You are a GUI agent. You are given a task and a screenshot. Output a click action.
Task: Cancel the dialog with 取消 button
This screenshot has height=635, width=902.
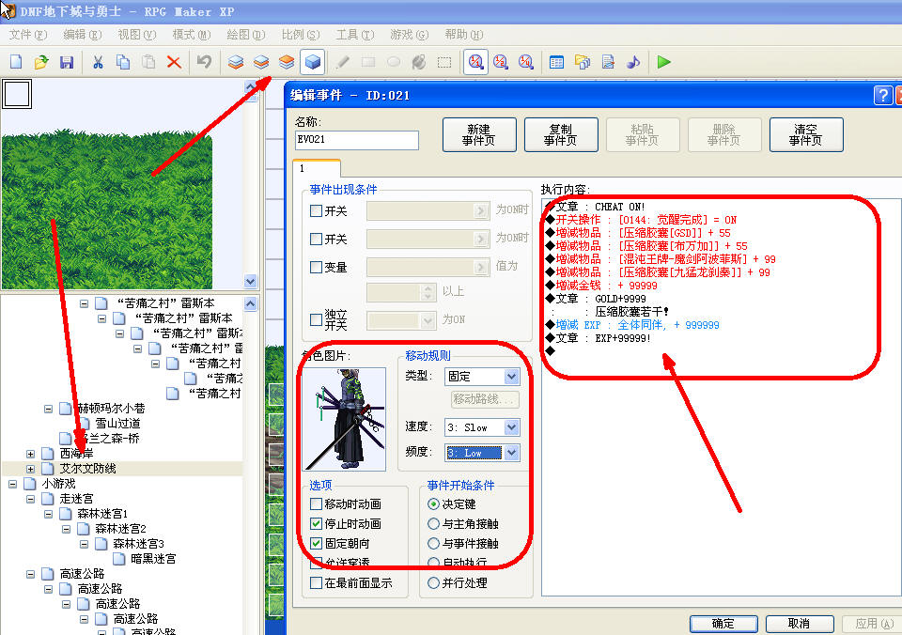pyautogui.click(x=800, y=624)
